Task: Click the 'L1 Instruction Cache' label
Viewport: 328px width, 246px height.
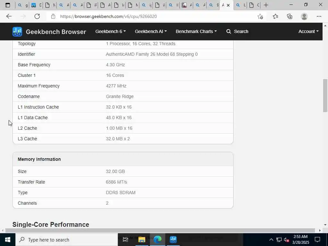Action: click(38, 107)
